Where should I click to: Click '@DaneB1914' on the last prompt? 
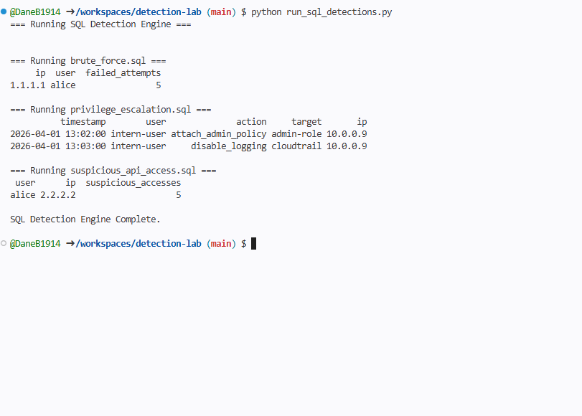click(35, 244)
